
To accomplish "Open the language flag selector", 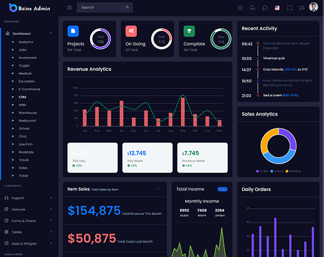I will point(277,8).
